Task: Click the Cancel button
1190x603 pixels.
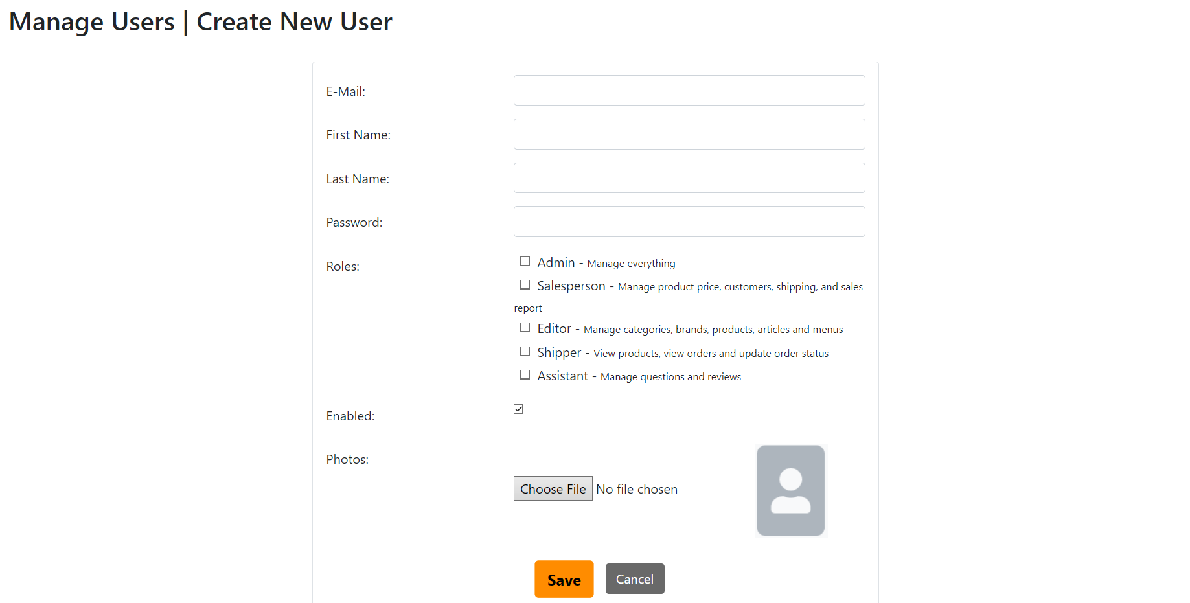Action: coord(634,578)
